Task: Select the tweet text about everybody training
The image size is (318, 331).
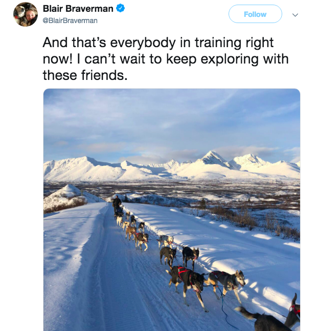Action: pyautogui.click(x=166, y=59)
